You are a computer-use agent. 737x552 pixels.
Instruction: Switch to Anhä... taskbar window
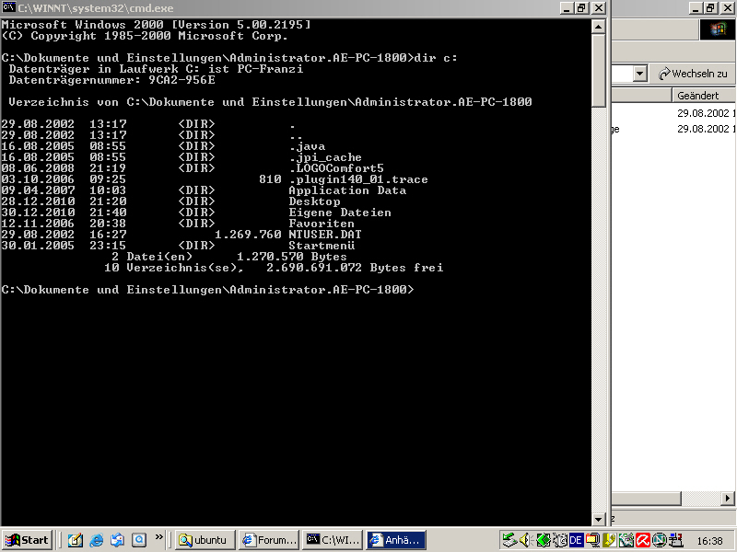(397, 540)
